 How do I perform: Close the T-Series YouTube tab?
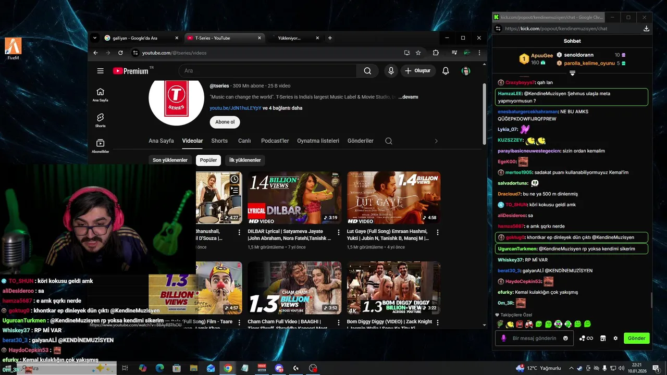coord(260,38)
